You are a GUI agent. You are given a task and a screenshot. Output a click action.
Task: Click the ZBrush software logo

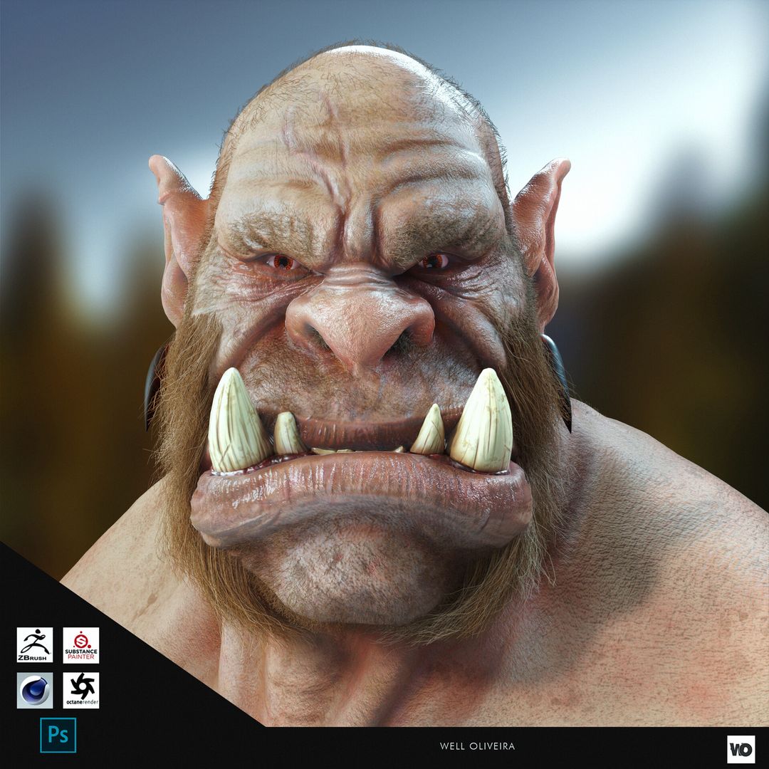tap(35, 645)
